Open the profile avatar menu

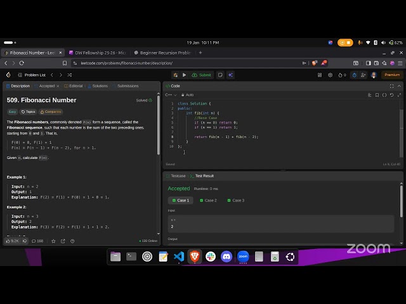(x=374, y=75)
